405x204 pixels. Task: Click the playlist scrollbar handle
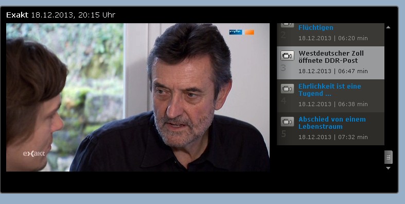tap(388, 157)
